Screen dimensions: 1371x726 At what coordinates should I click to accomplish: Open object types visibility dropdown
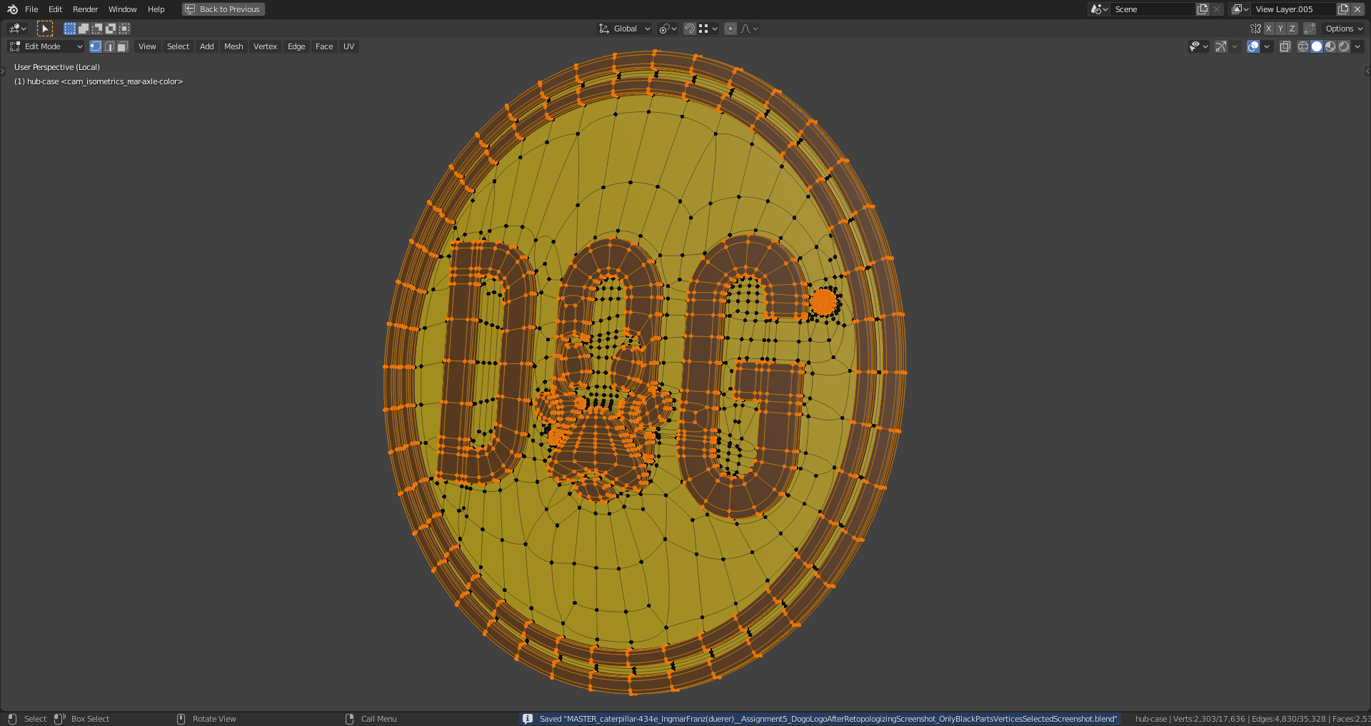click(x=1198, y=46)
